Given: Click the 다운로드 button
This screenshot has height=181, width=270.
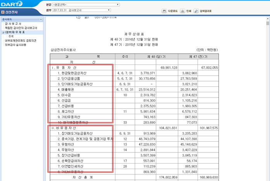Looking at the screenshot, I should (x=173, y=11).
